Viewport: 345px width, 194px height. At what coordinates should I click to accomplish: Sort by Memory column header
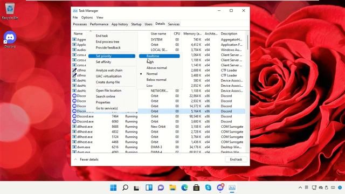point(192,33)
